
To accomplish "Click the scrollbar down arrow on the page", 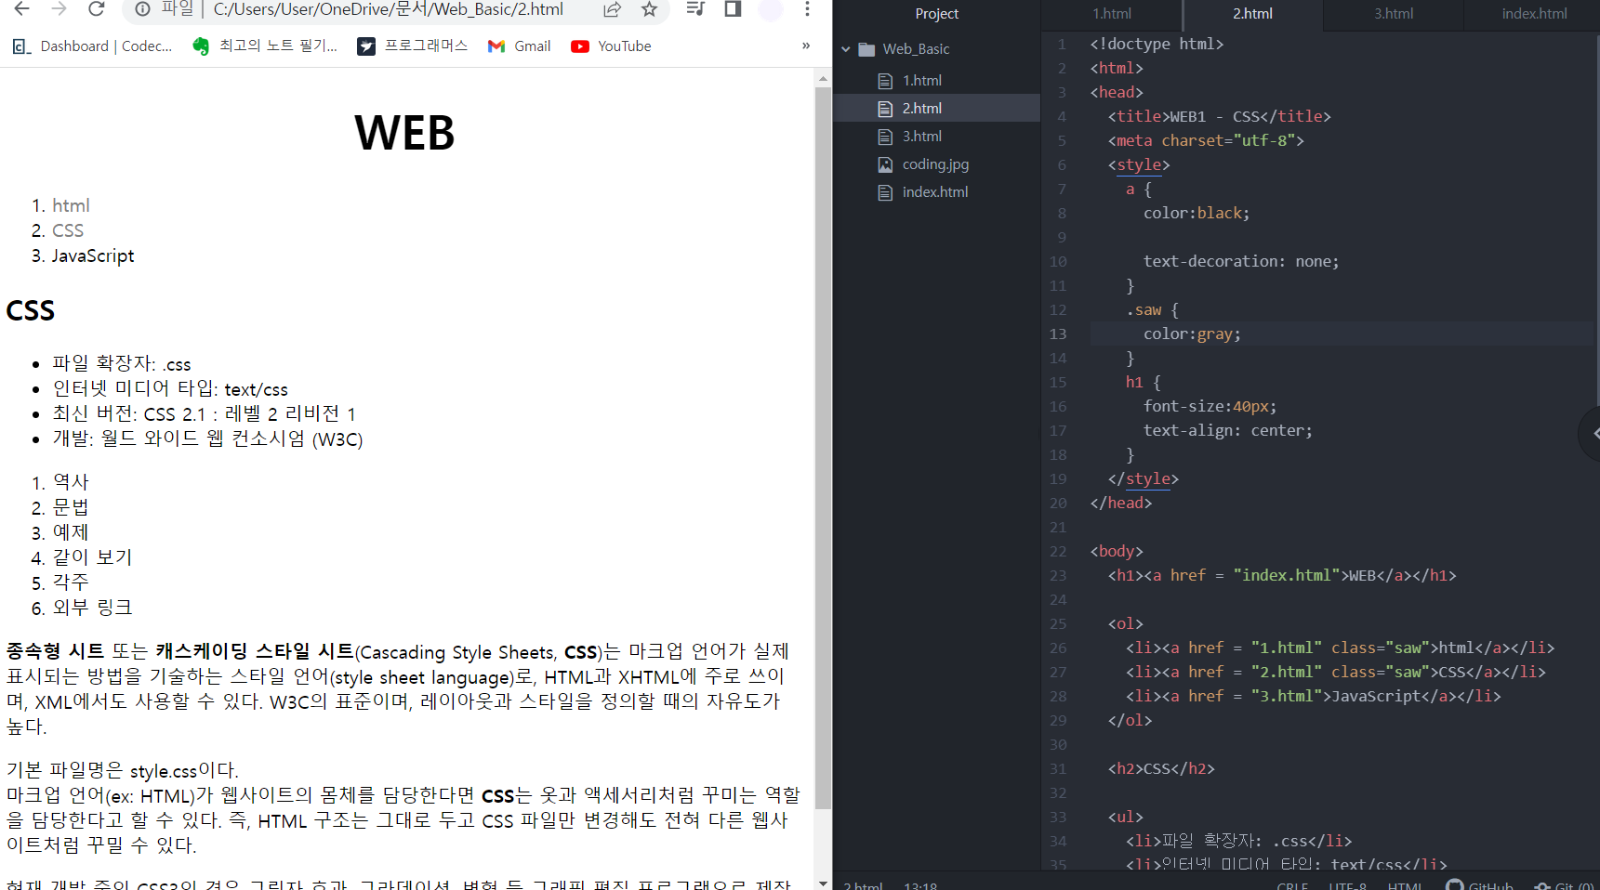I will (x=823, y=882).
